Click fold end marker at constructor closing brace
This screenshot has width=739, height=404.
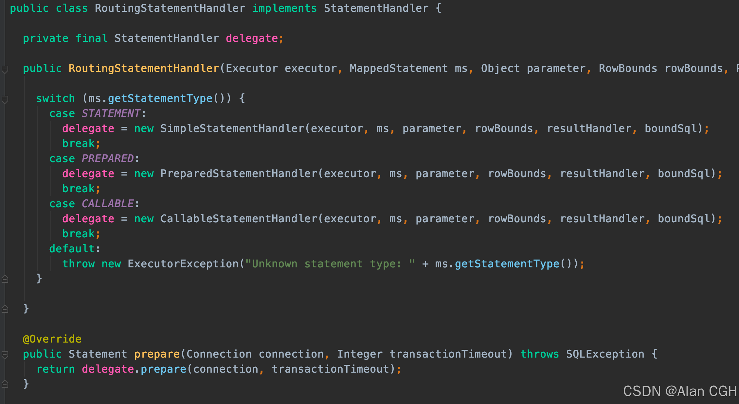[x=5, y=309]
